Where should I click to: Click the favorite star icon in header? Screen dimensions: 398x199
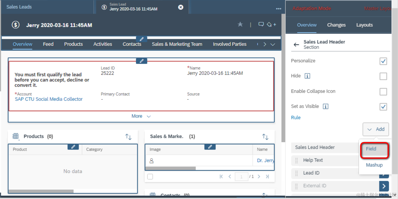(x=240, y=24)
